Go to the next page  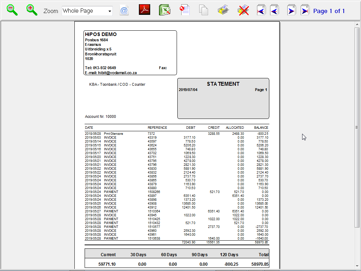(x=291, y=11)
